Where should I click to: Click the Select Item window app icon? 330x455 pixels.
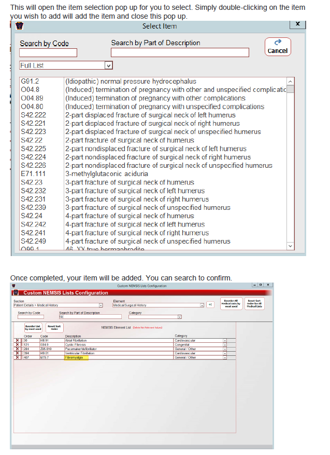coord(19,26)
